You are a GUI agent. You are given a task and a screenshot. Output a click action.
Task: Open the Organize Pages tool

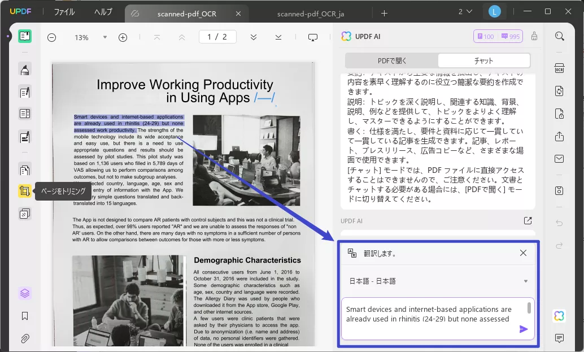25,170
